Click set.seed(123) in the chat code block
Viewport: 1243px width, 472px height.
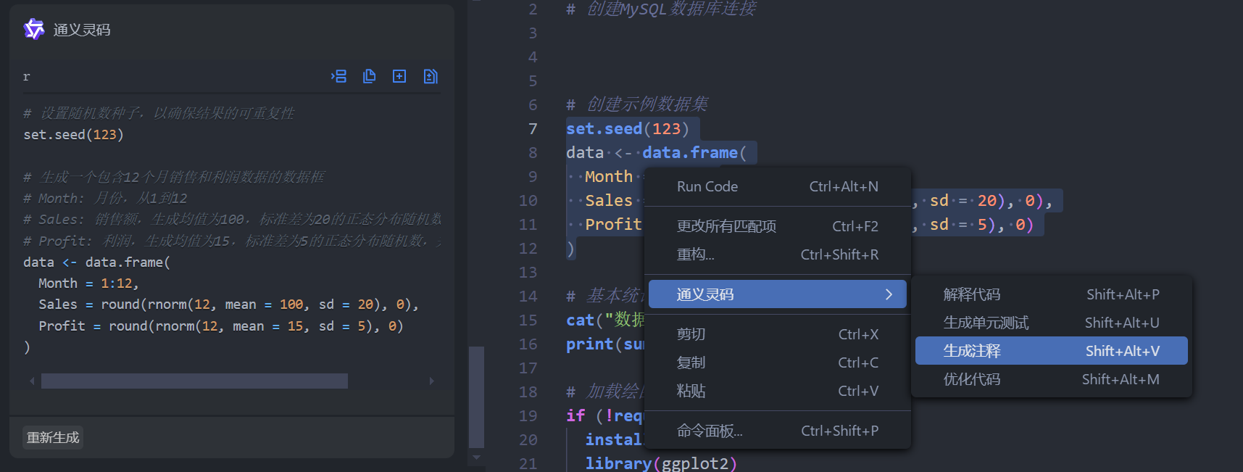73,135
